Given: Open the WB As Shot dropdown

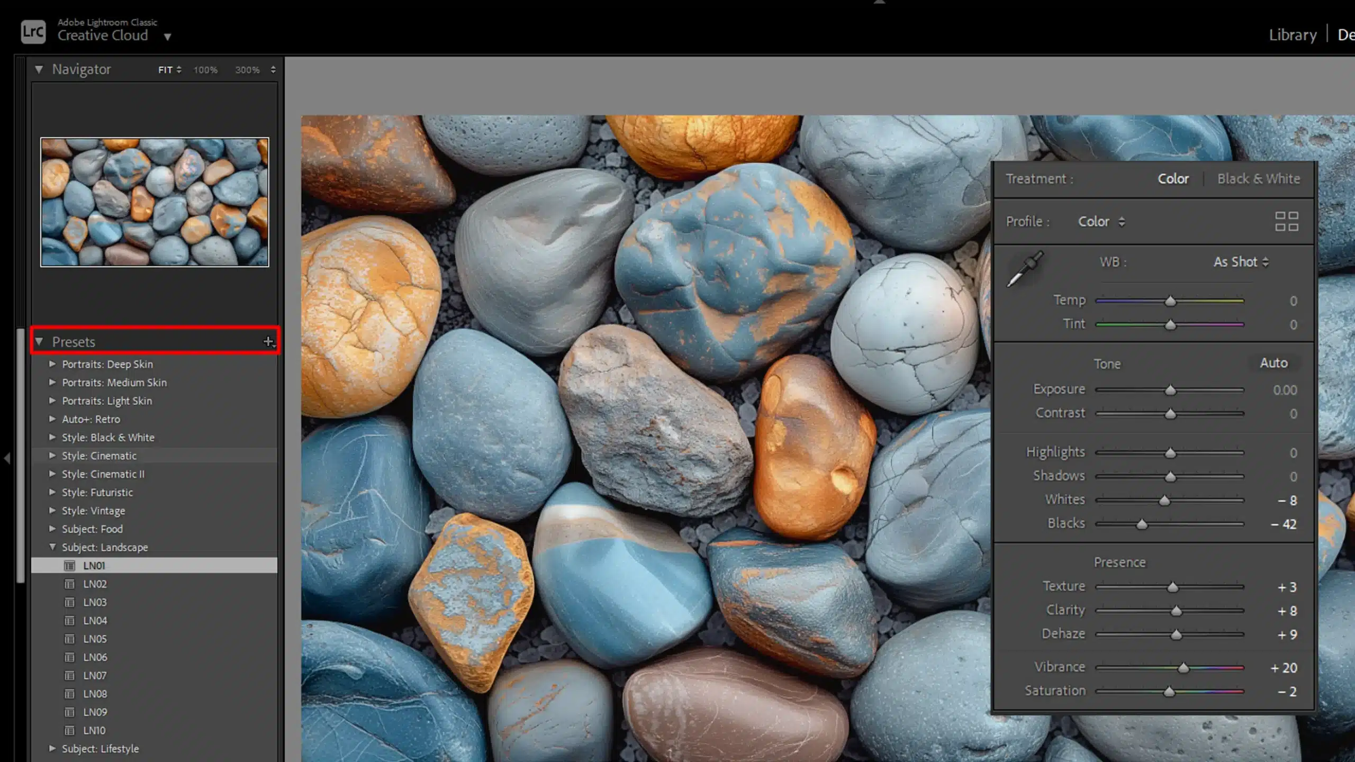Looking at the screenshot, I should (x=1241, y=262).
